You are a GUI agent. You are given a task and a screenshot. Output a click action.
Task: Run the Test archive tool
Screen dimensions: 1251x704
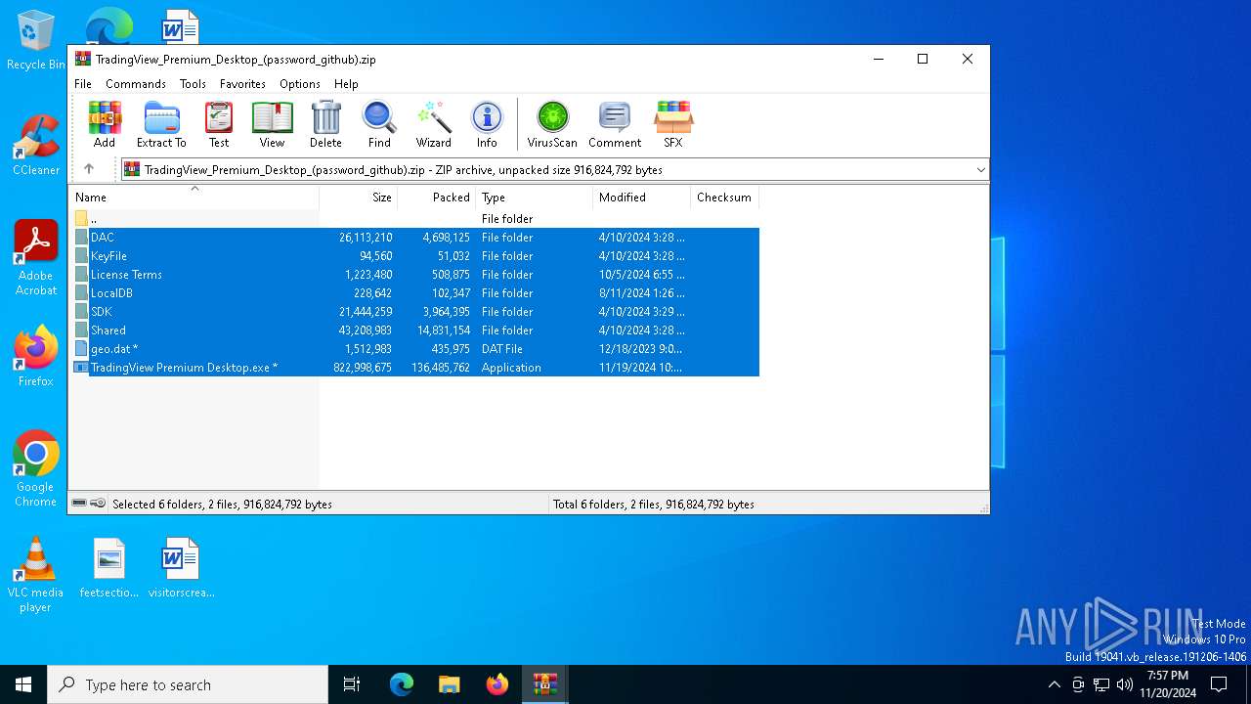[x=219, y=124]
